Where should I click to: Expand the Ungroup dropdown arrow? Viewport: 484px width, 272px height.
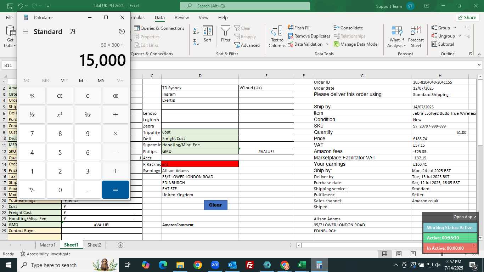click(x=460, y=36)
